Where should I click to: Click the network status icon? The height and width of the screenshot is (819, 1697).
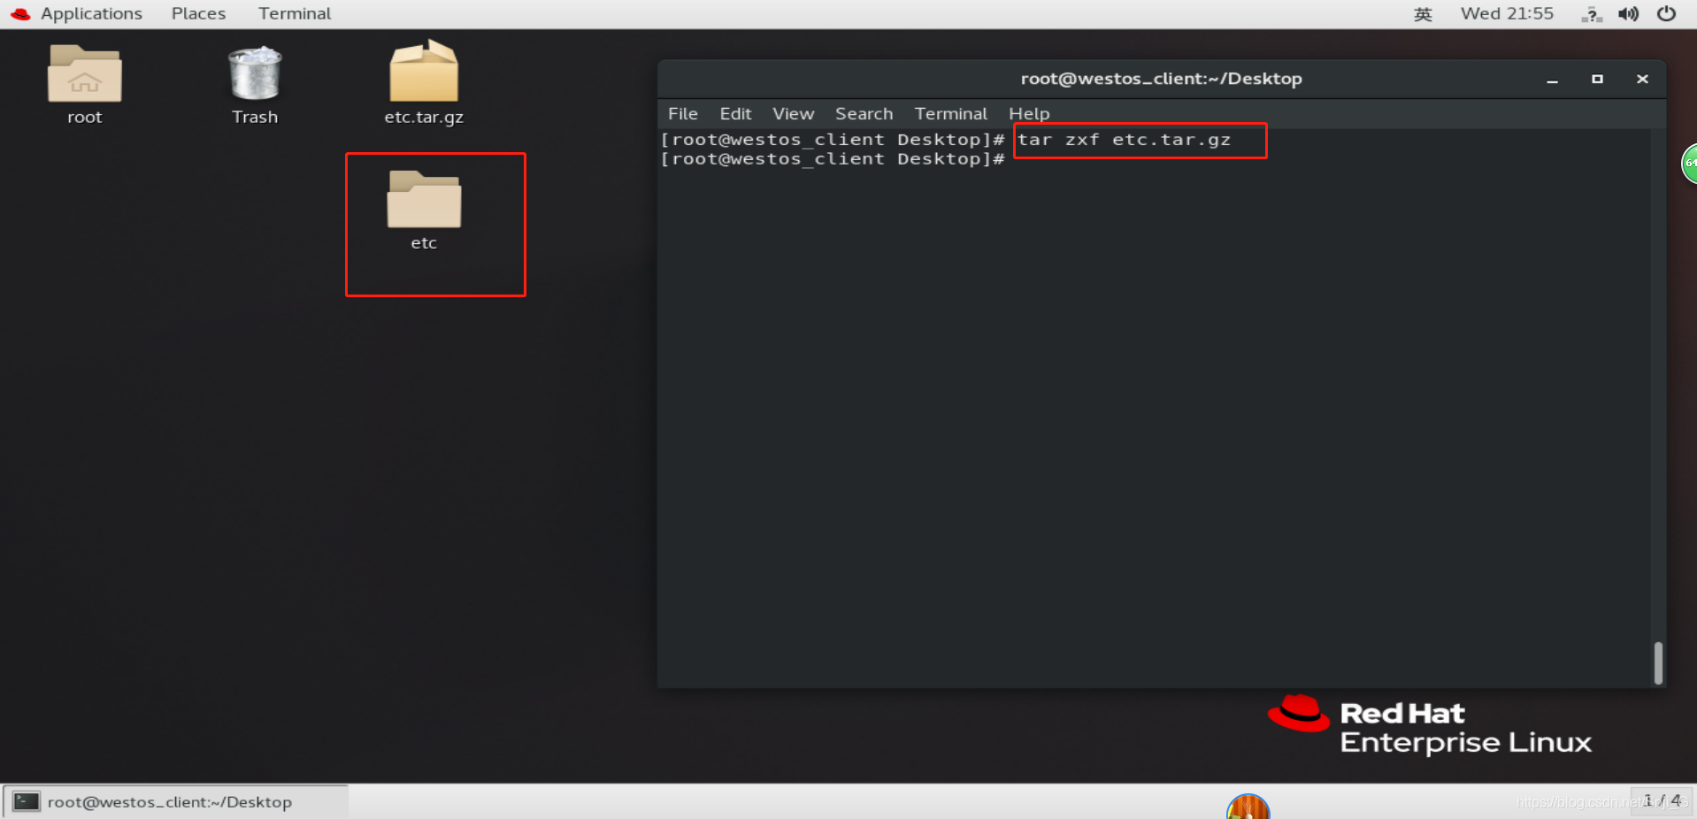[1591, 14]
